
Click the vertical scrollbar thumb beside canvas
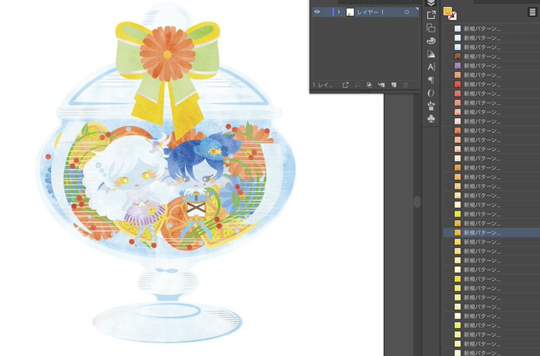(417, 201)
